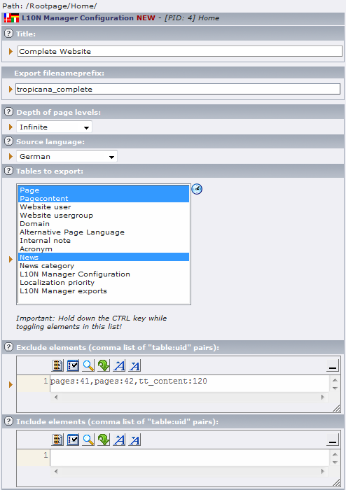Click help icon next to Title
The image size is (346, 490).
[9, 33]
